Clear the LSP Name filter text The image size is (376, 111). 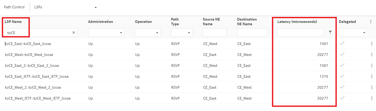pos(74,32)
